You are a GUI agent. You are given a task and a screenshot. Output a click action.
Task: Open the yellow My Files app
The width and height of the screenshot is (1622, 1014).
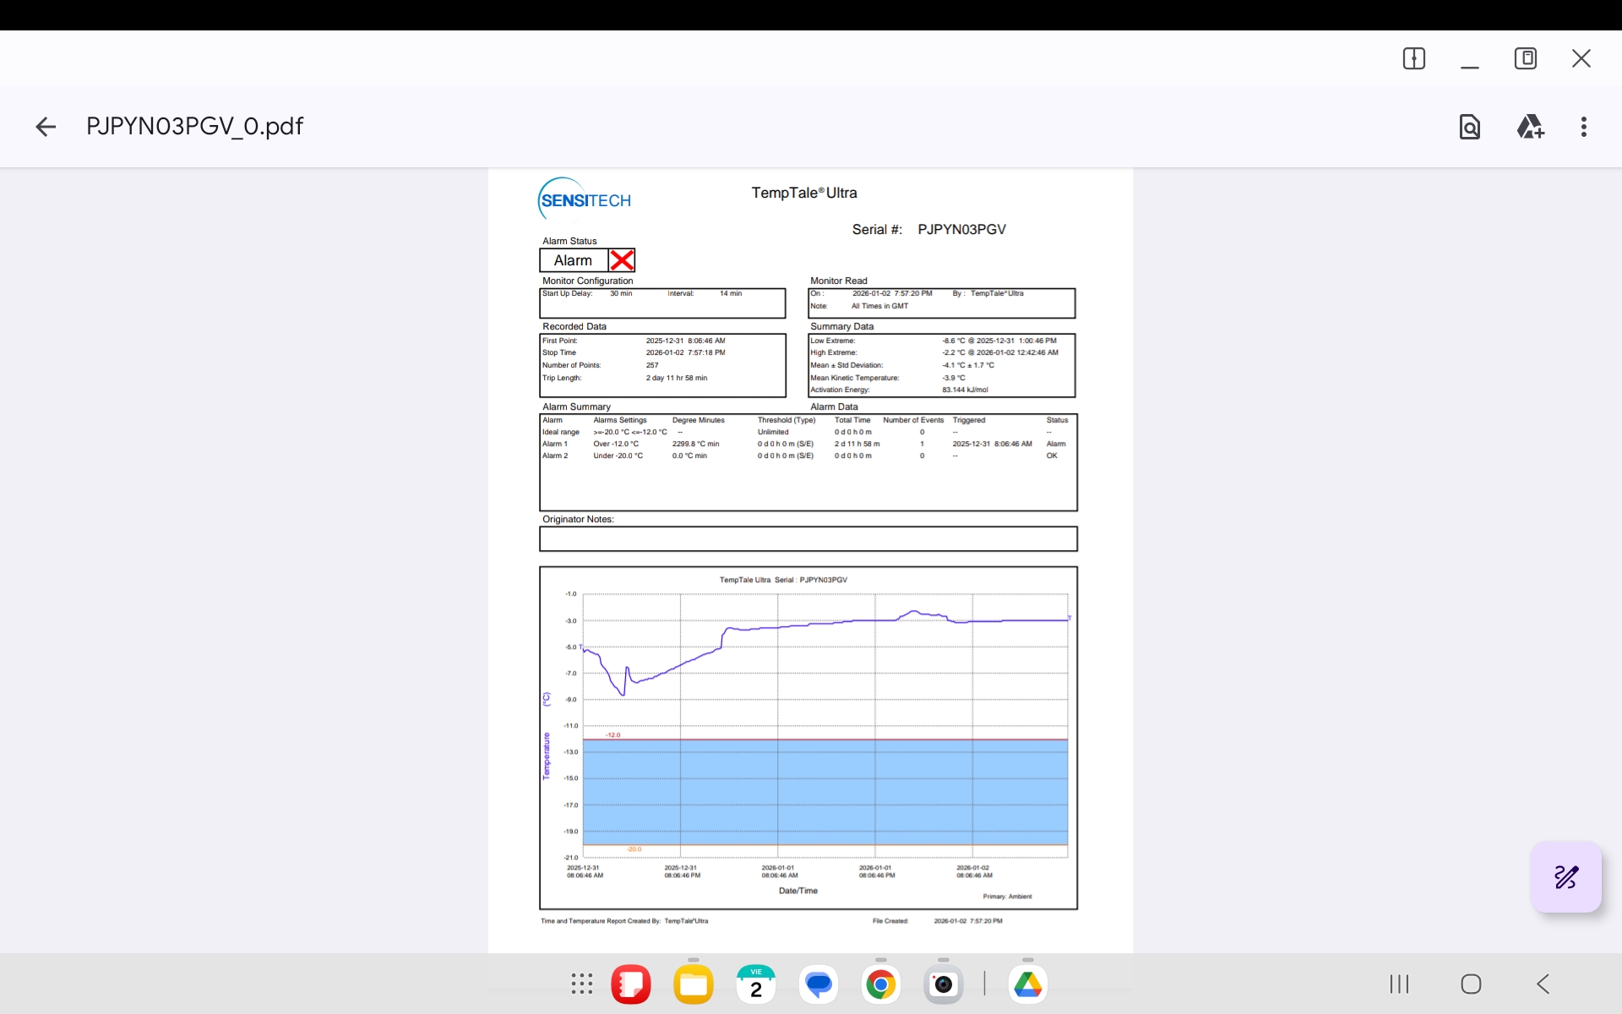click(694, 984)
